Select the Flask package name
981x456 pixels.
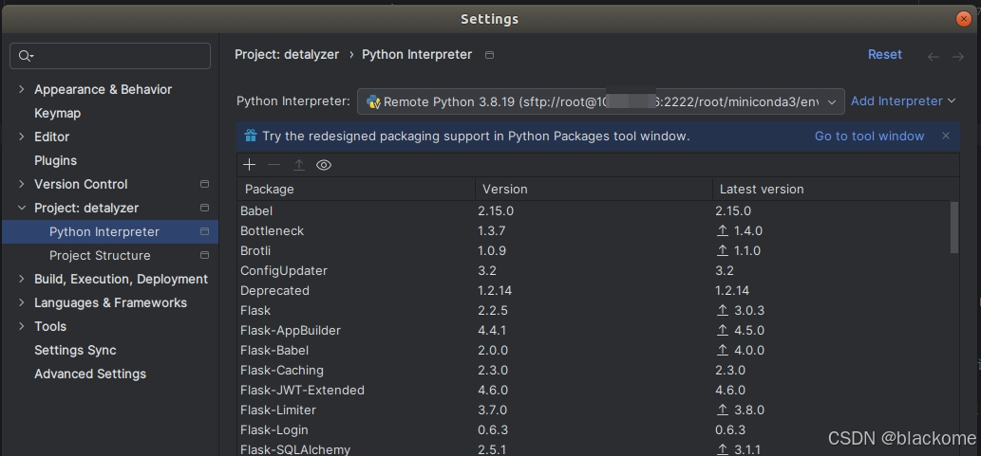(x=255, y=310)
